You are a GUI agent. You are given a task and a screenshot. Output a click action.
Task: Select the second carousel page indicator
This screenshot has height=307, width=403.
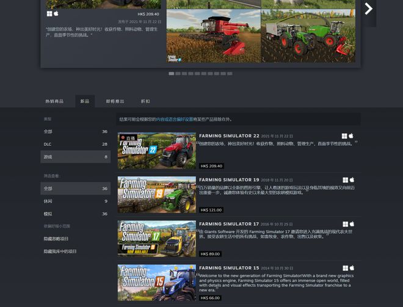pos(178,73)
